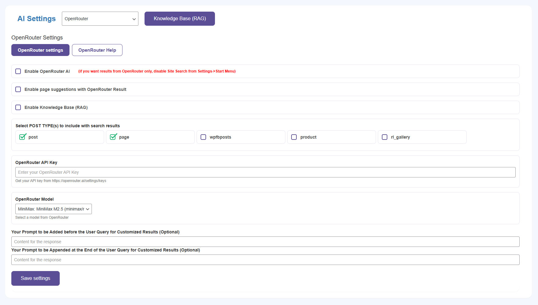Click the prompt-appended-at-end input field
This screenshot has height=305, width=538.
click(265, 260)
